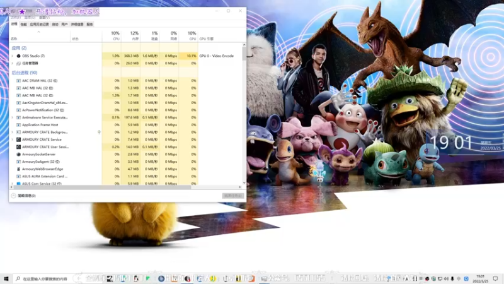Image resolution: width=504 pixels, height=284 pixels.
Task: Open the 服务 tab
Action: pos(89,25)
